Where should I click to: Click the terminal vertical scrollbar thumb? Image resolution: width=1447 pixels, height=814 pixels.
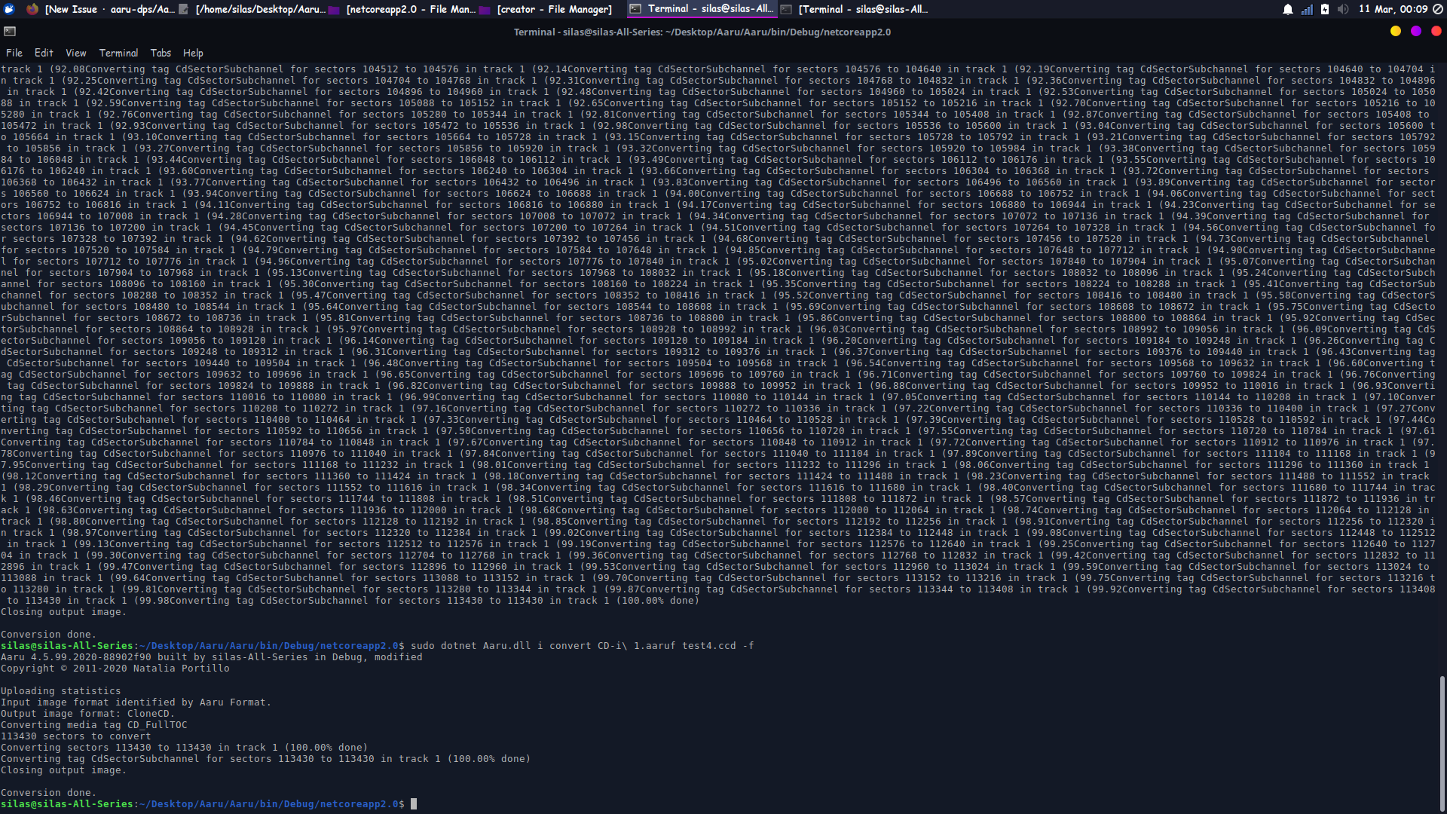point(1442,742)
